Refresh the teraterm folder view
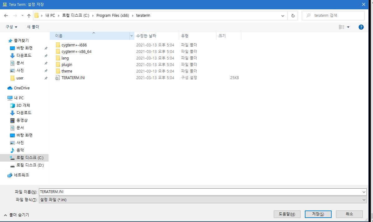Image resolution: width=373 pixels, height=222 pixels. [x=293, y=16]
